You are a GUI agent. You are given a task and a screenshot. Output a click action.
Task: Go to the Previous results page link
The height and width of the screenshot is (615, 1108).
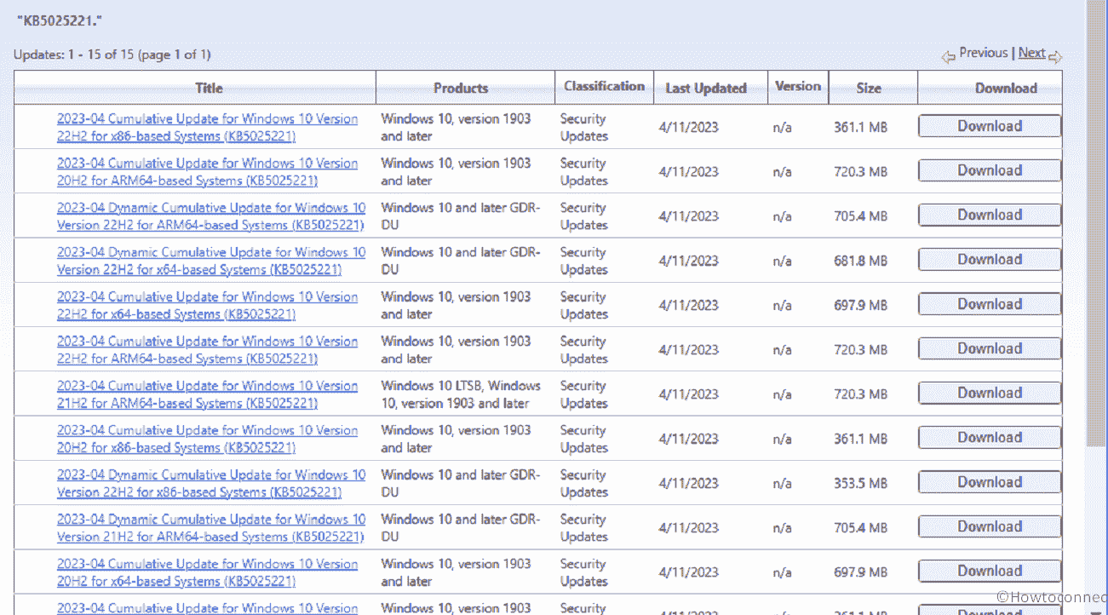(x=984, y=53)
